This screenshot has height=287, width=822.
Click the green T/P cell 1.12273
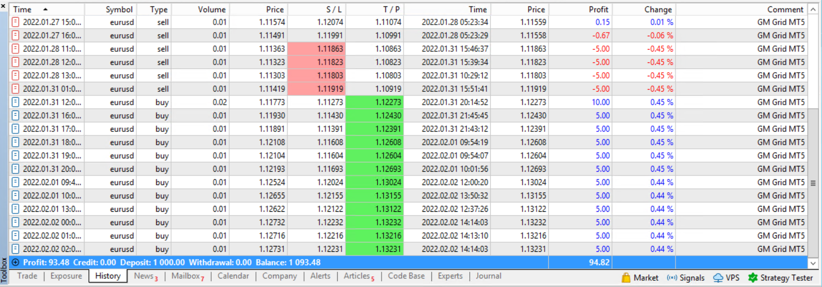tap(375, 102)
